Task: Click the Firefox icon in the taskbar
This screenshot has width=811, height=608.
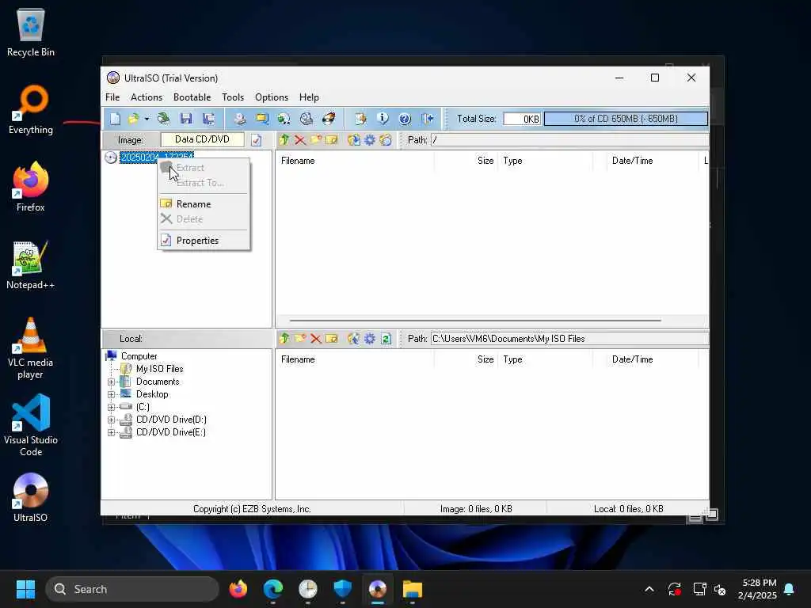Action: point(238,589)
